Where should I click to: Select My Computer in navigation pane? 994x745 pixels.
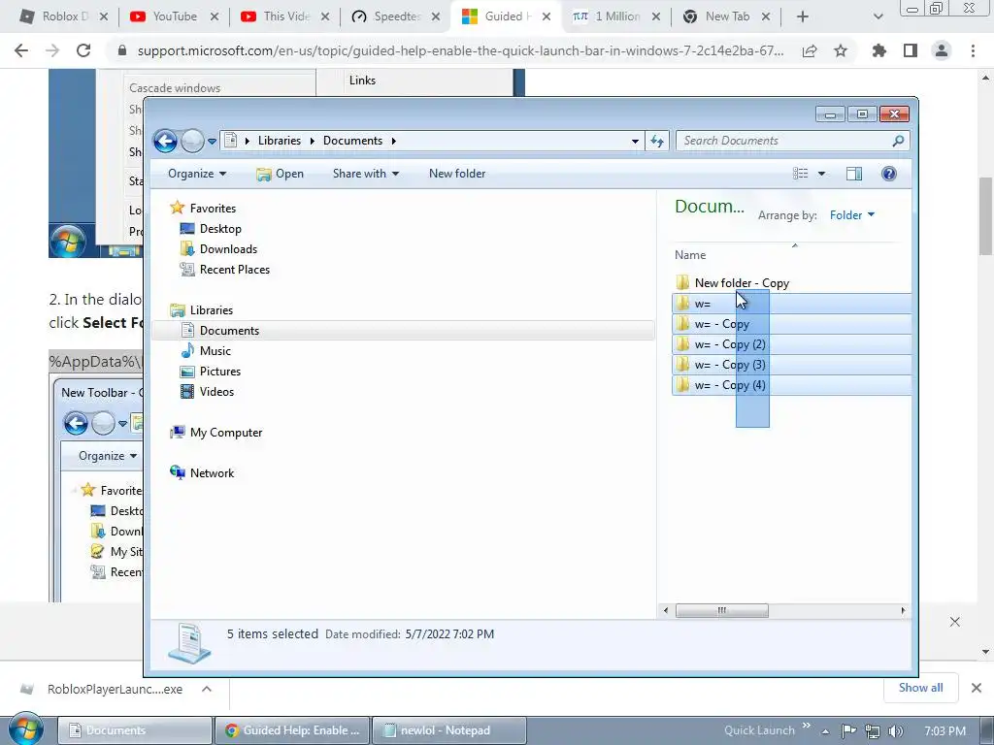(x=216, y=433)
